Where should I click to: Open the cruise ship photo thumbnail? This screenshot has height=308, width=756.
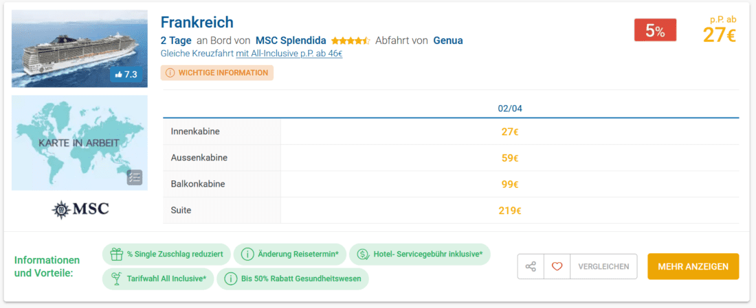(x=80, y=48)
